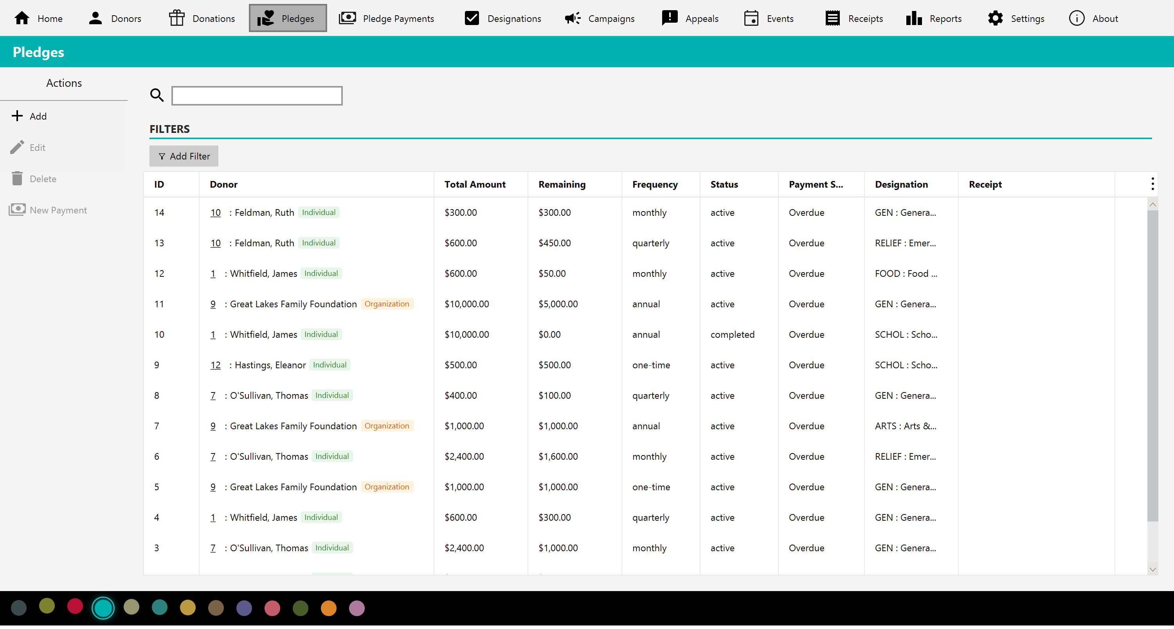The width and height of the screenshot is (1174, 629).
Task: Click the Settings gear icon
Action: [995, 18]
